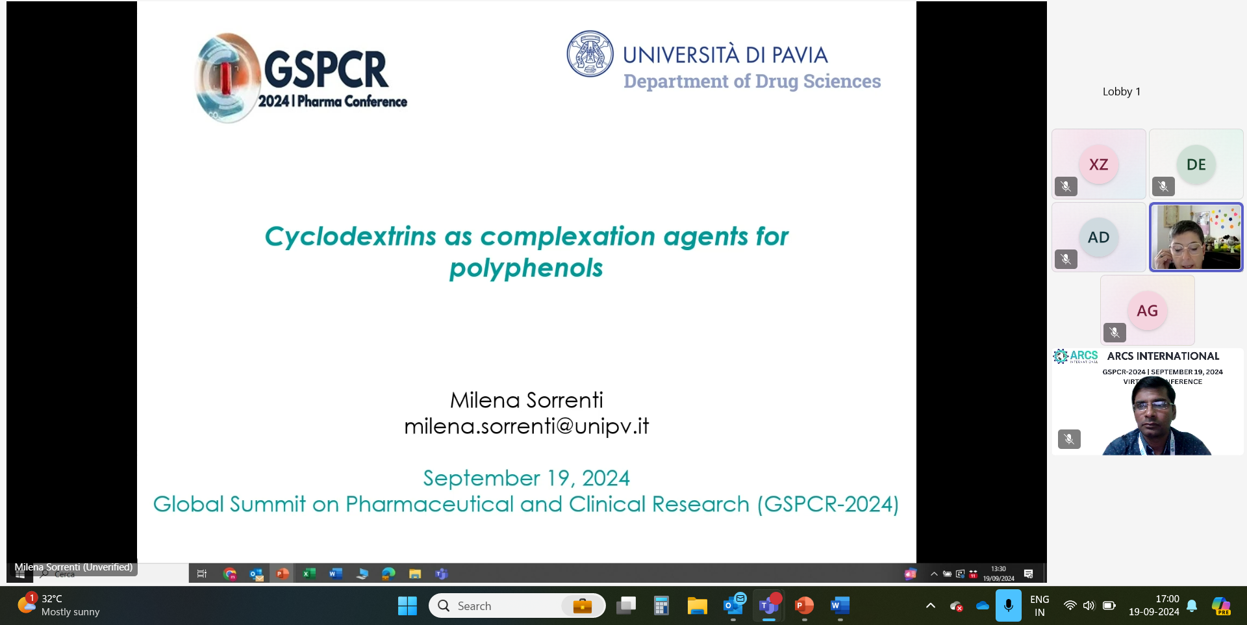This screenshot has height=625, width=1247.
Task: Click Edge icon in shared screen taskbar
Action: 388,574
